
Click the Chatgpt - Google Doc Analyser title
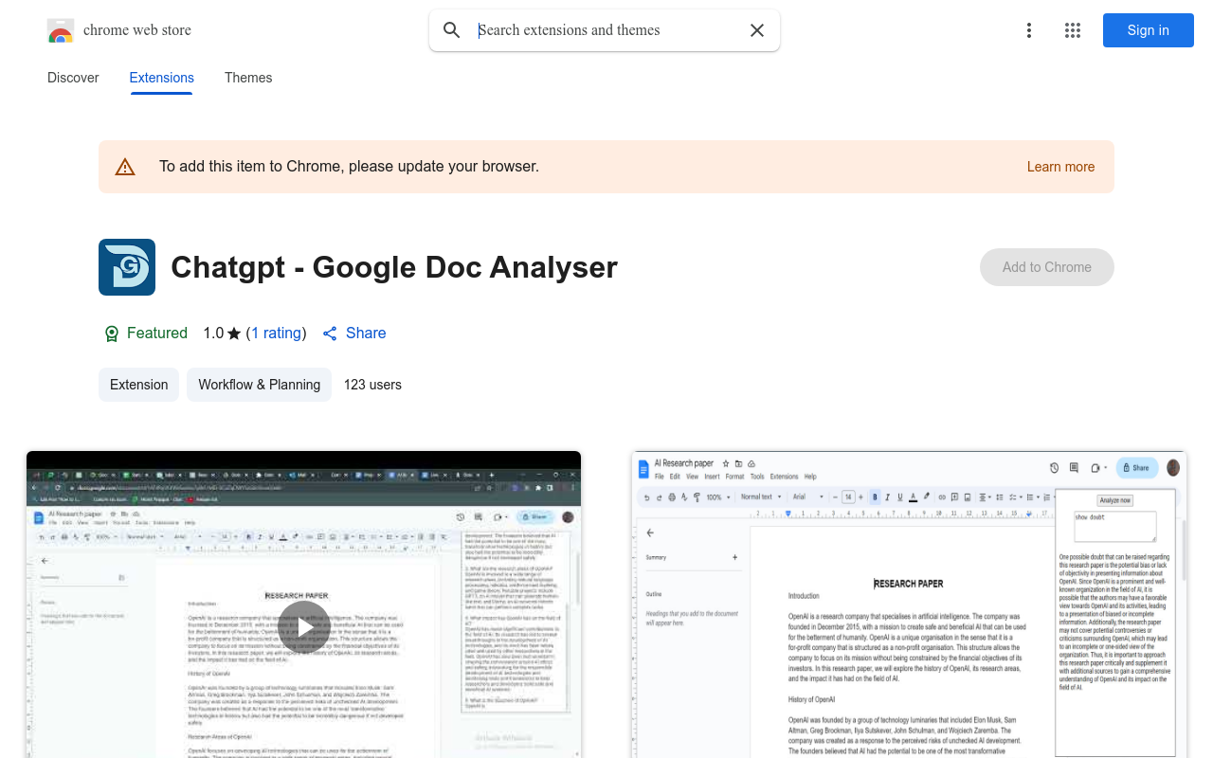pyautogui.click(x=394, y=267)
